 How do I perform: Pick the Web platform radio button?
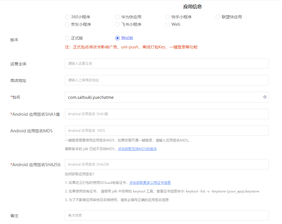[x=168, y=24]
